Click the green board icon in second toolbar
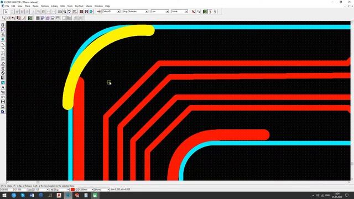 coord(30,18)
